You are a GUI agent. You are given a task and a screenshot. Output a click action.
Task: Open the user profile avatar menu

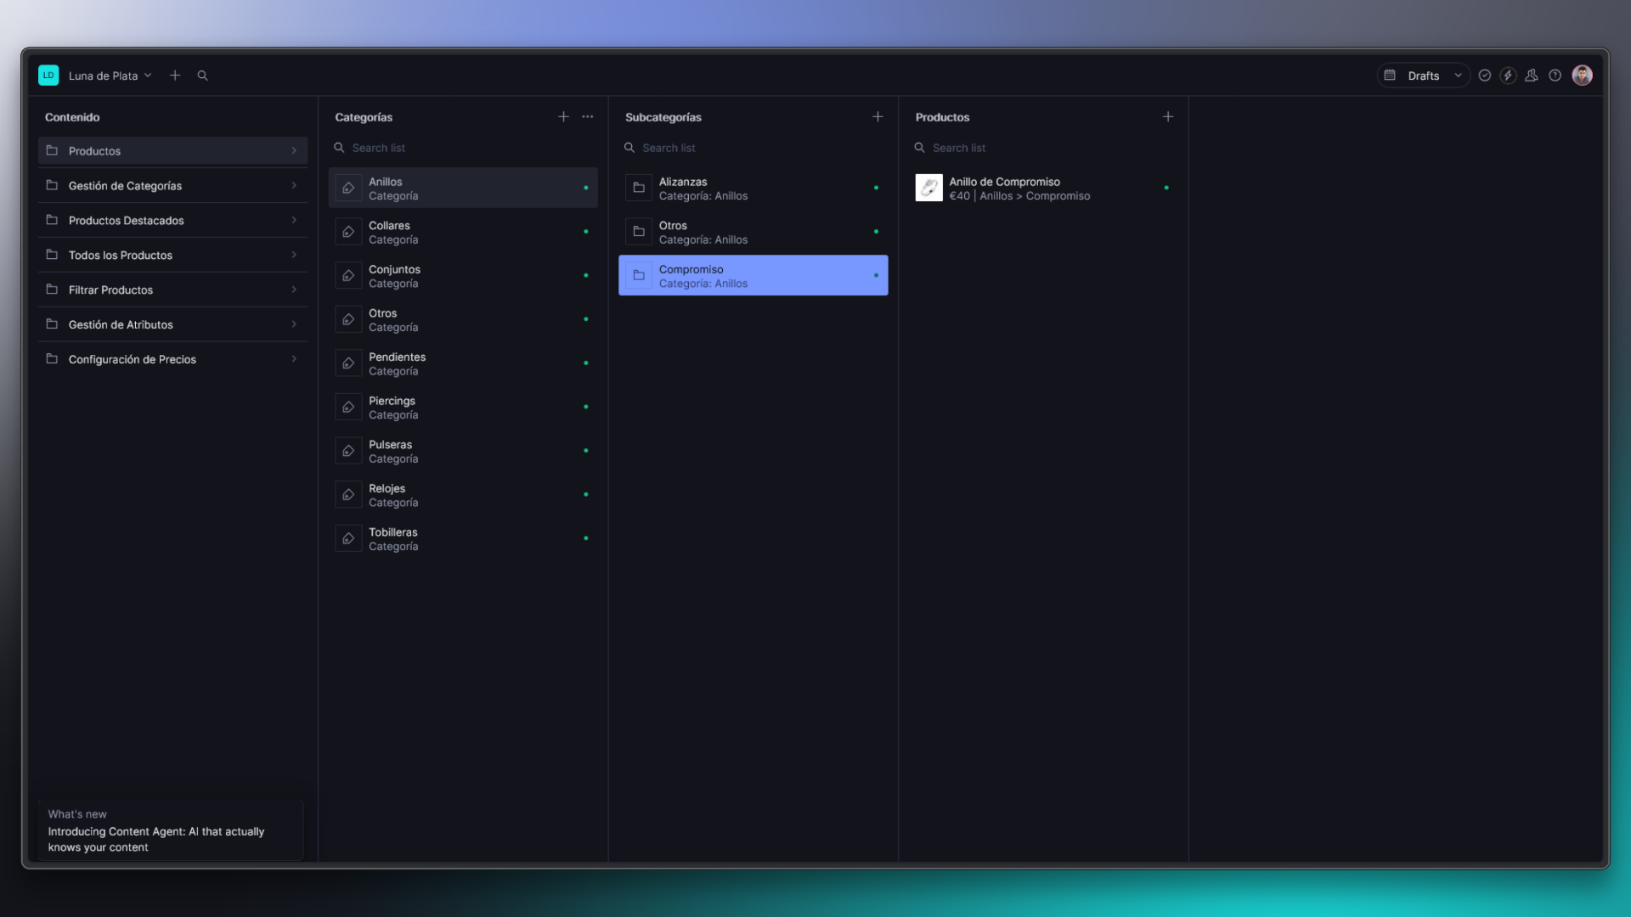(x=1583, y=75)
